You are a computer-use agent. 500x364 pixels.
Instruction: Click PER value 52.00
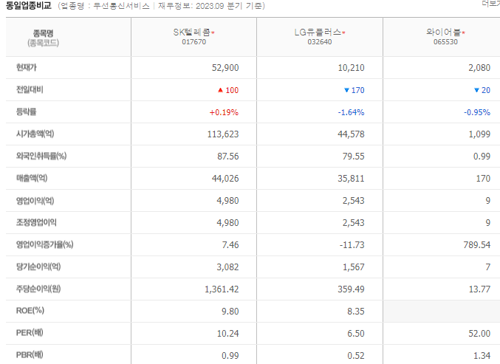479,334
